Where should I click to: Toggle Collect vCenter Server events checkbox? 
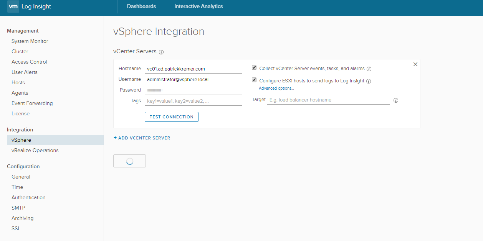[x=254, y=68]
